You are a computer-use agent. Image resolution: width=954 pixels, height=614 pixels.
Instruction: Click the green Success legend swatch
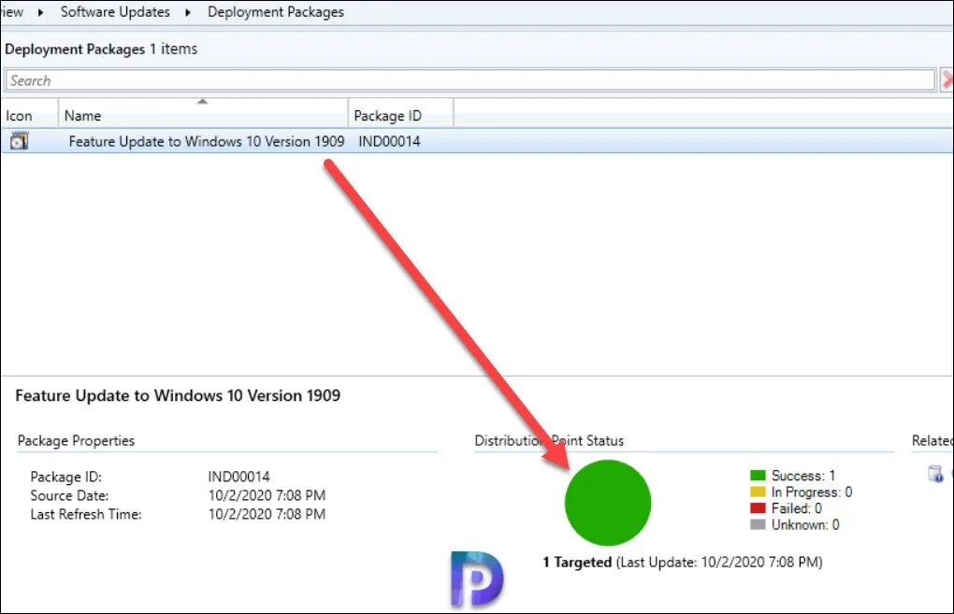point(758,476)
